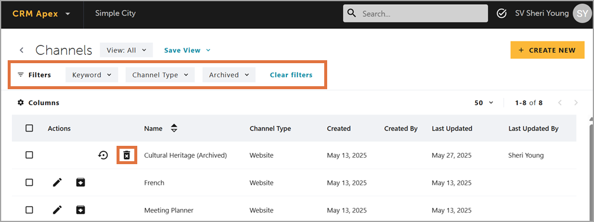Click the SV Sheri Young user name

tap(542, 13)
